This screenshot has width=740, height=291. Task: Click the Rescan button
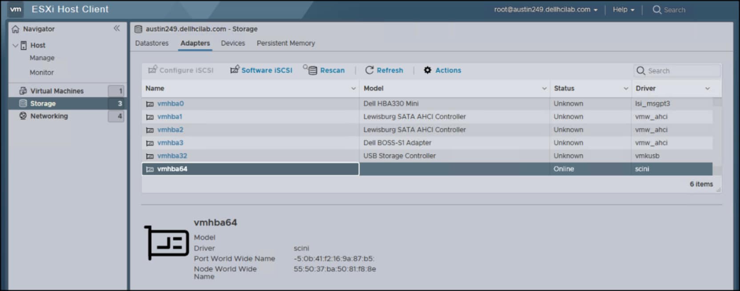pos(324,70)
